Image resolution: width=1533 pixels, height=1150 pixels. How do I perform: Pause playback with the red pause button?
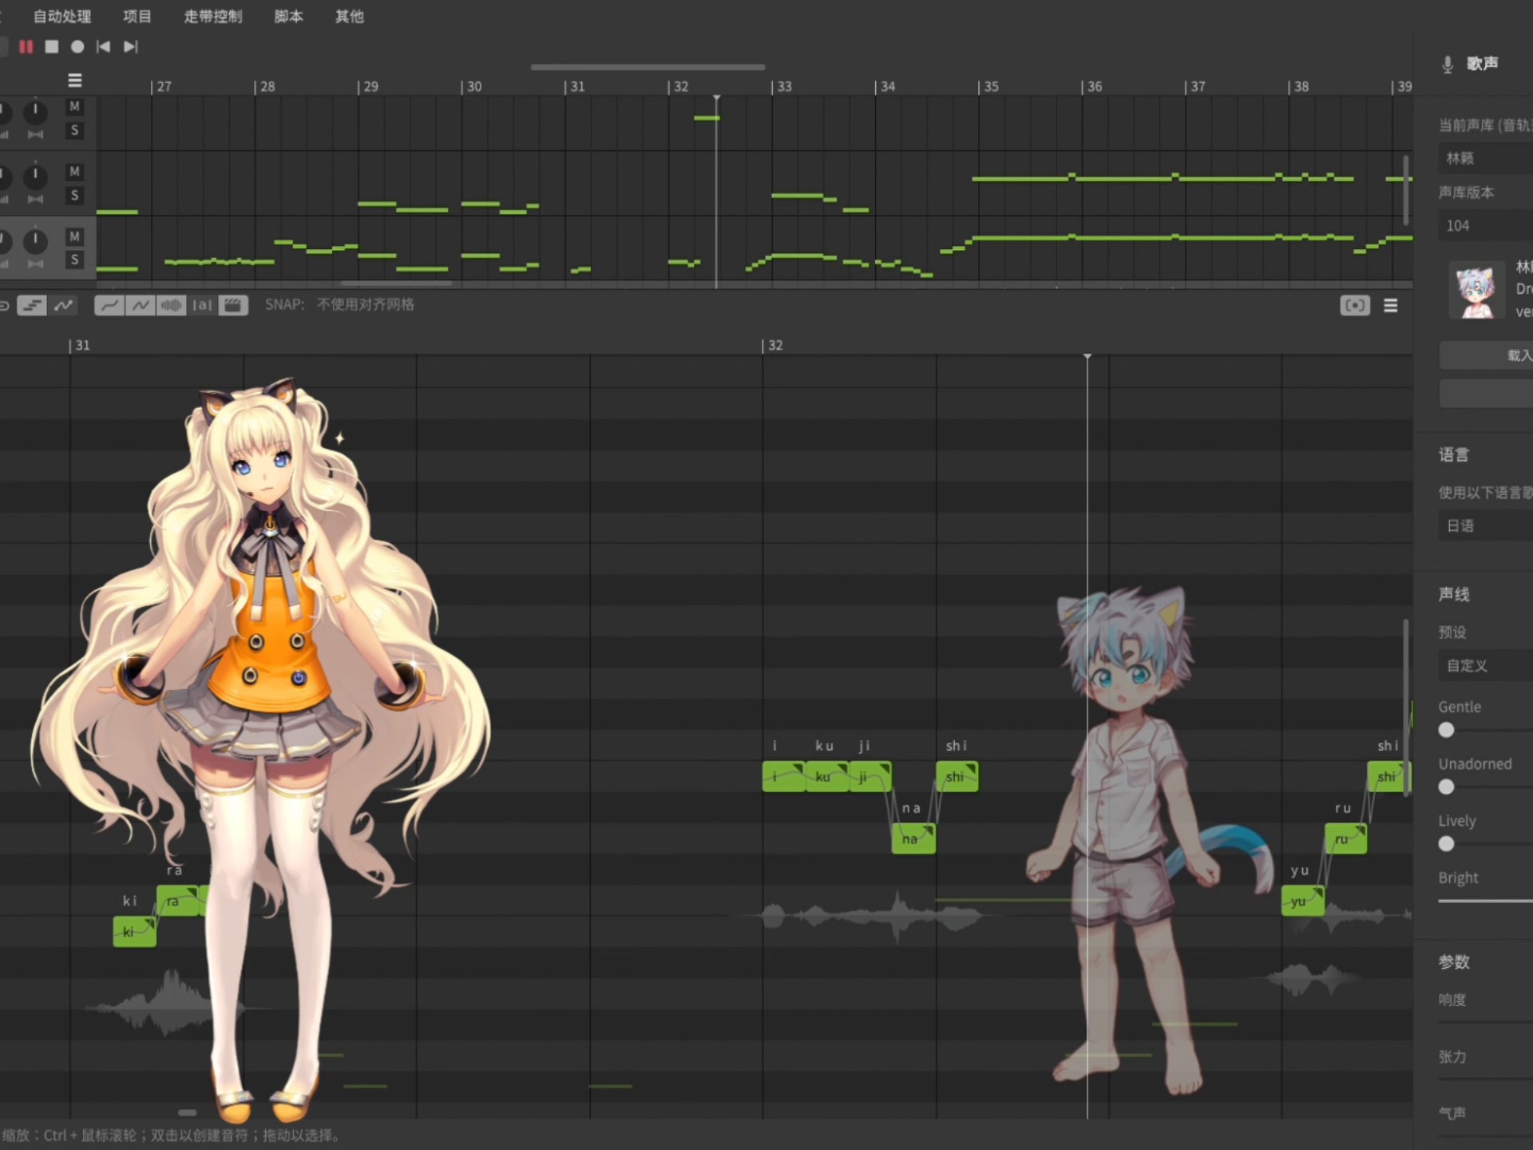[x=26, y=47]
